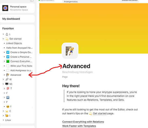
Task: Click the 100 emoji sidebar item
Action: point(8,88)
